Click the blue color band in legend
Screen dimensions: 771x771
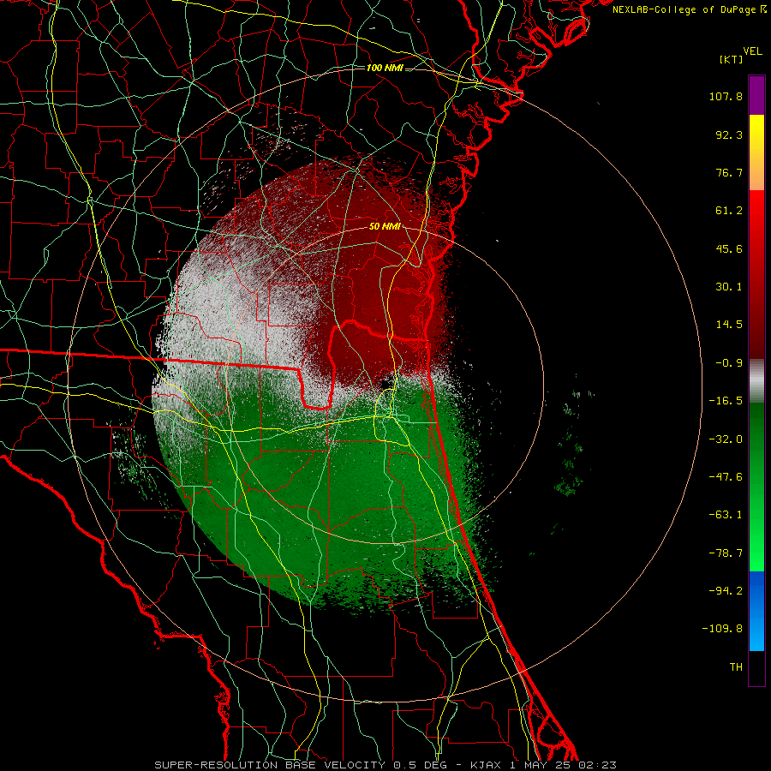pos(756,611)
